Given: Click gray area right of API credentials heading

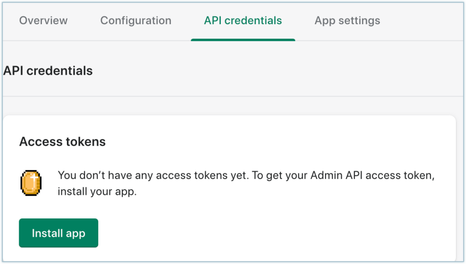Looking at the screenshot, I should tap(273, 71).
